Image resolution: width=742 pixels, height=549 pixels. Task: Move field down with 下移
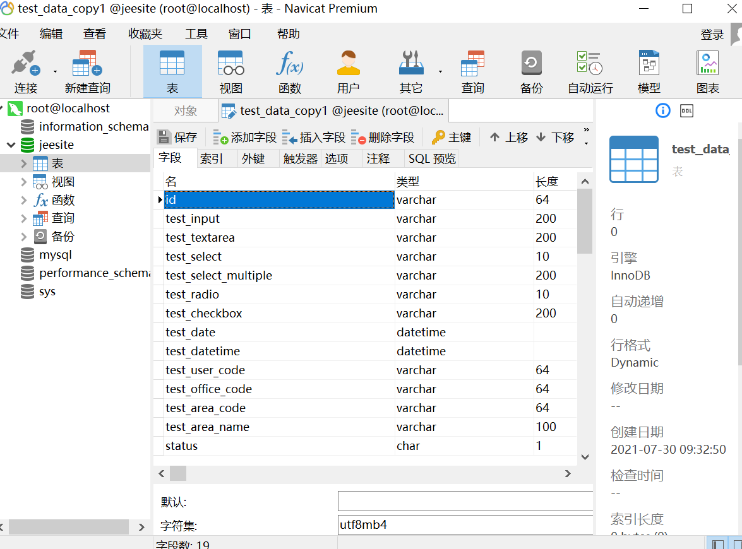tap(555, 137)
